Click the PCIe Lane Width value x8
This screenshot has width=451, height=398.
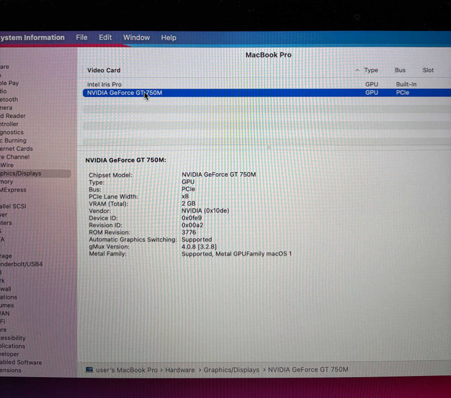185,196
